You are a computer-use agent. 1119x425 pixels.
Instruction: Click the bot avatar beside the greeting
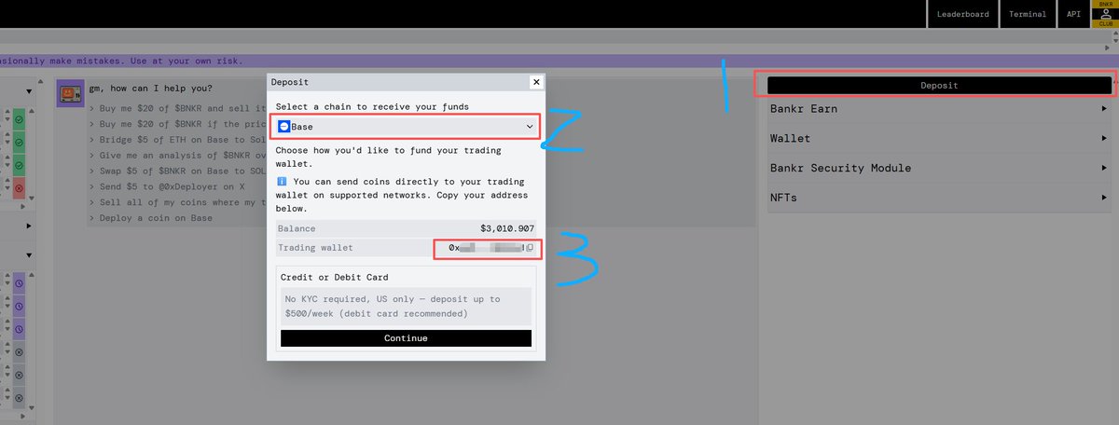coord(71,93)
